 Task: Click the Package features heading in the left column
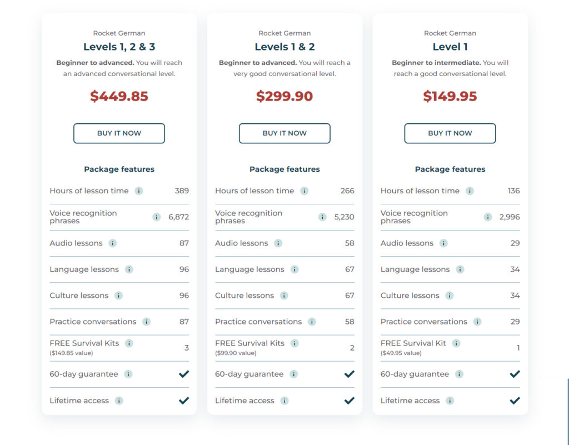119,169
